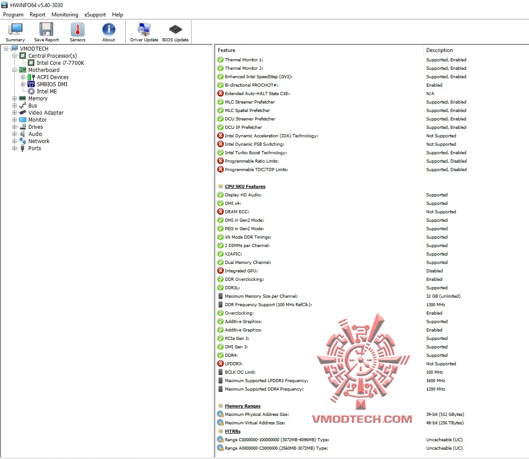Select the CPU SKU Features heading
The height and width of the screenshot is (459, 529).
click(x=245, y=186)
